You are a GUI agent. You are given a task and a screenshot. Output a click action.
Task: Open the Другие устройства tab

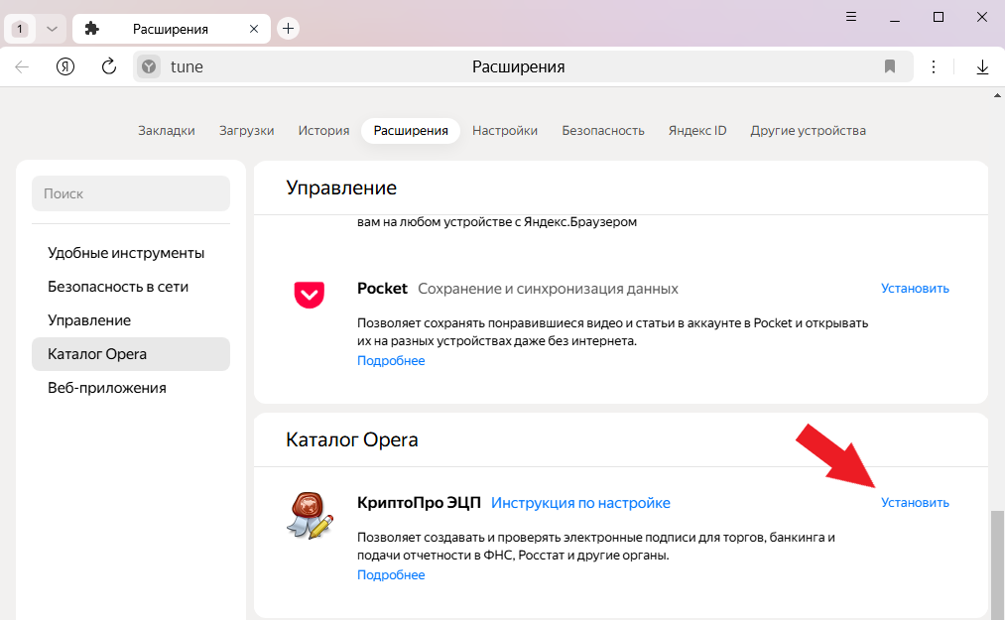coord(809,131)
